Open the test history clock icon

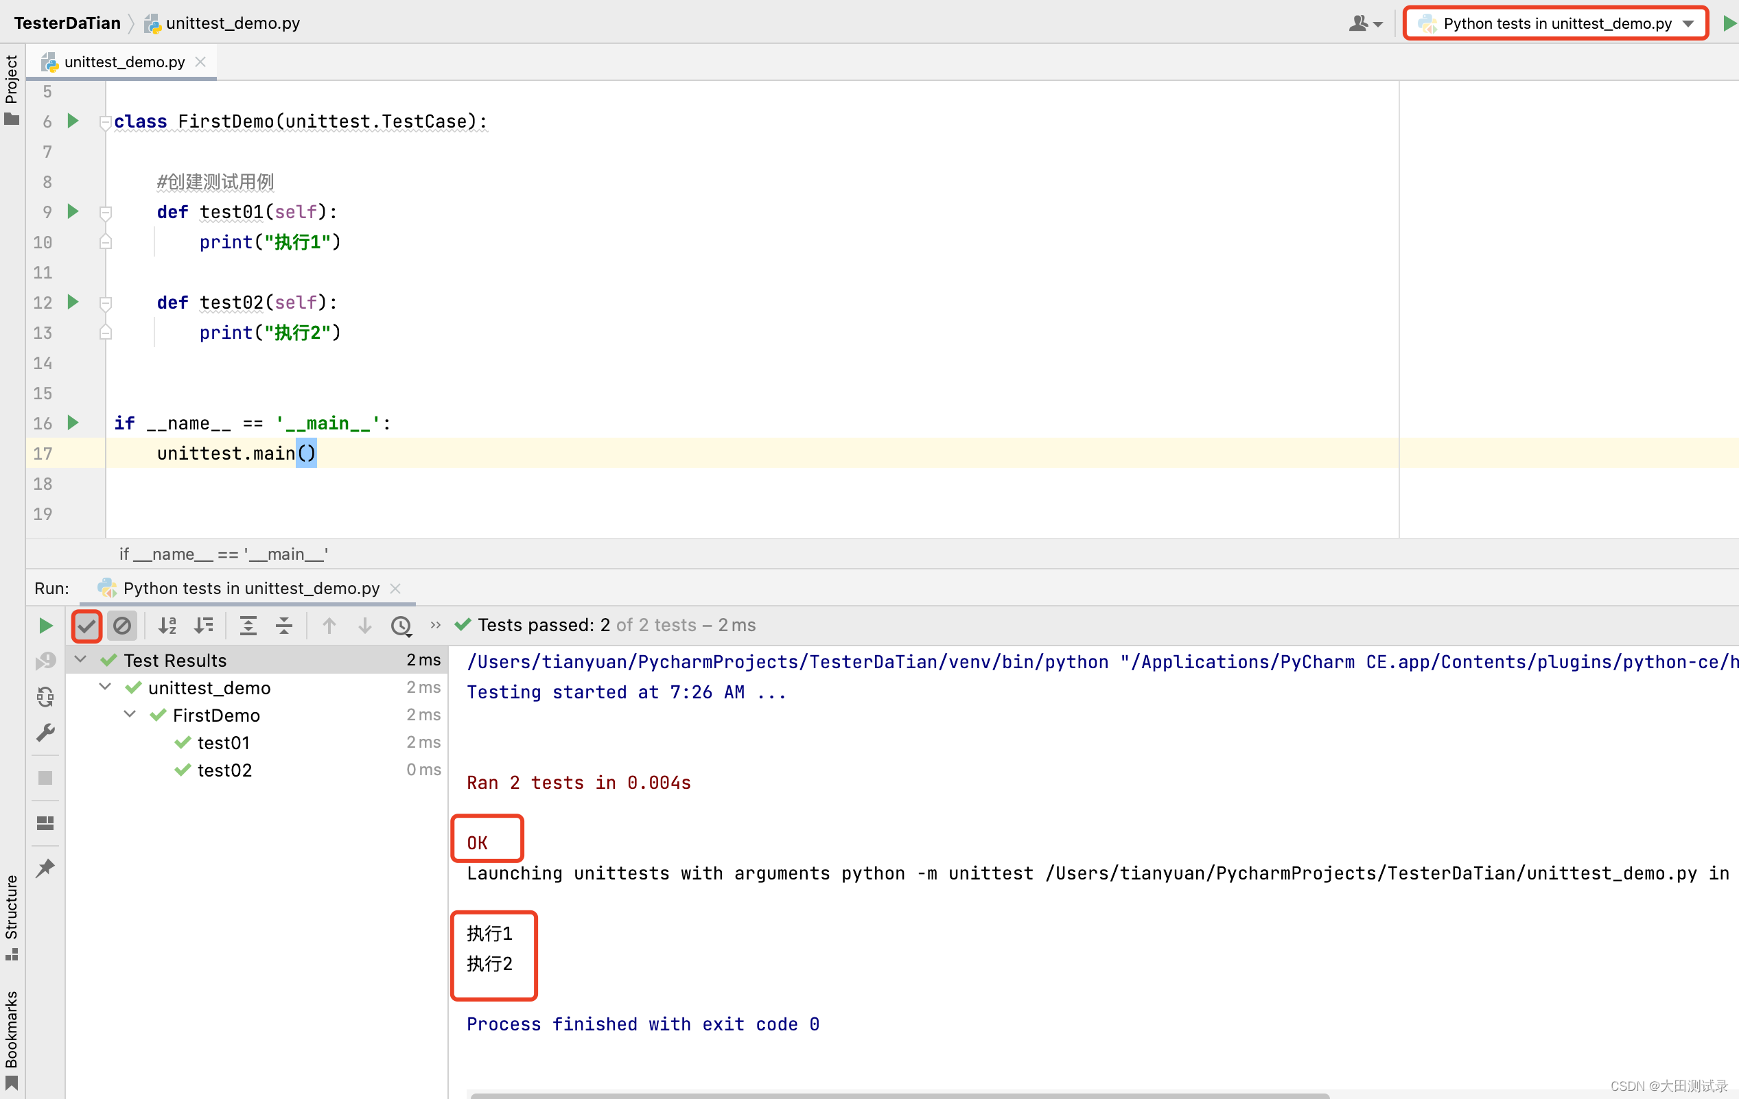(401, 626)
